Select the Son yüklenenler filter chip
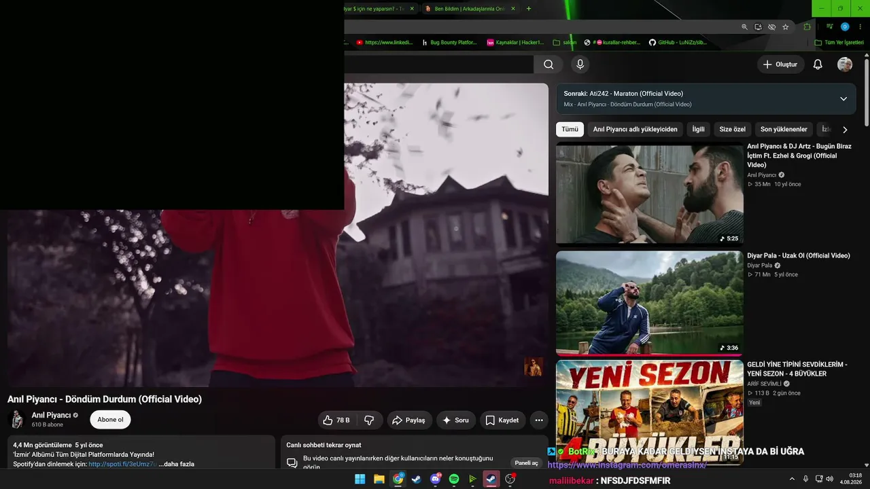 pyautogui.click(x=784, y=129)
